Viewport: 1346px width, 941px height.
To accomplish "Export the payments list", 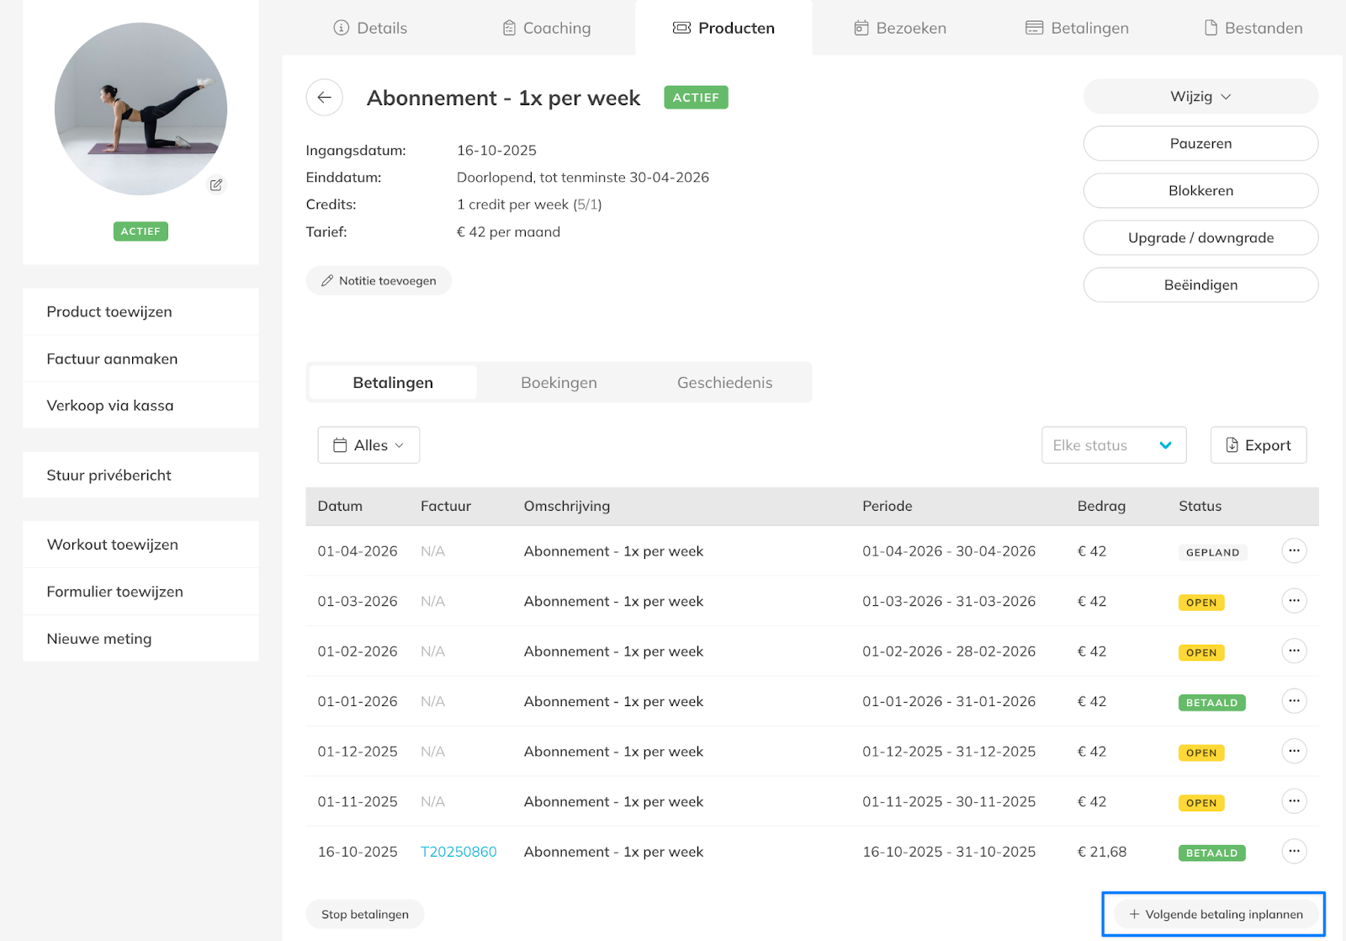I will 1258,445.
